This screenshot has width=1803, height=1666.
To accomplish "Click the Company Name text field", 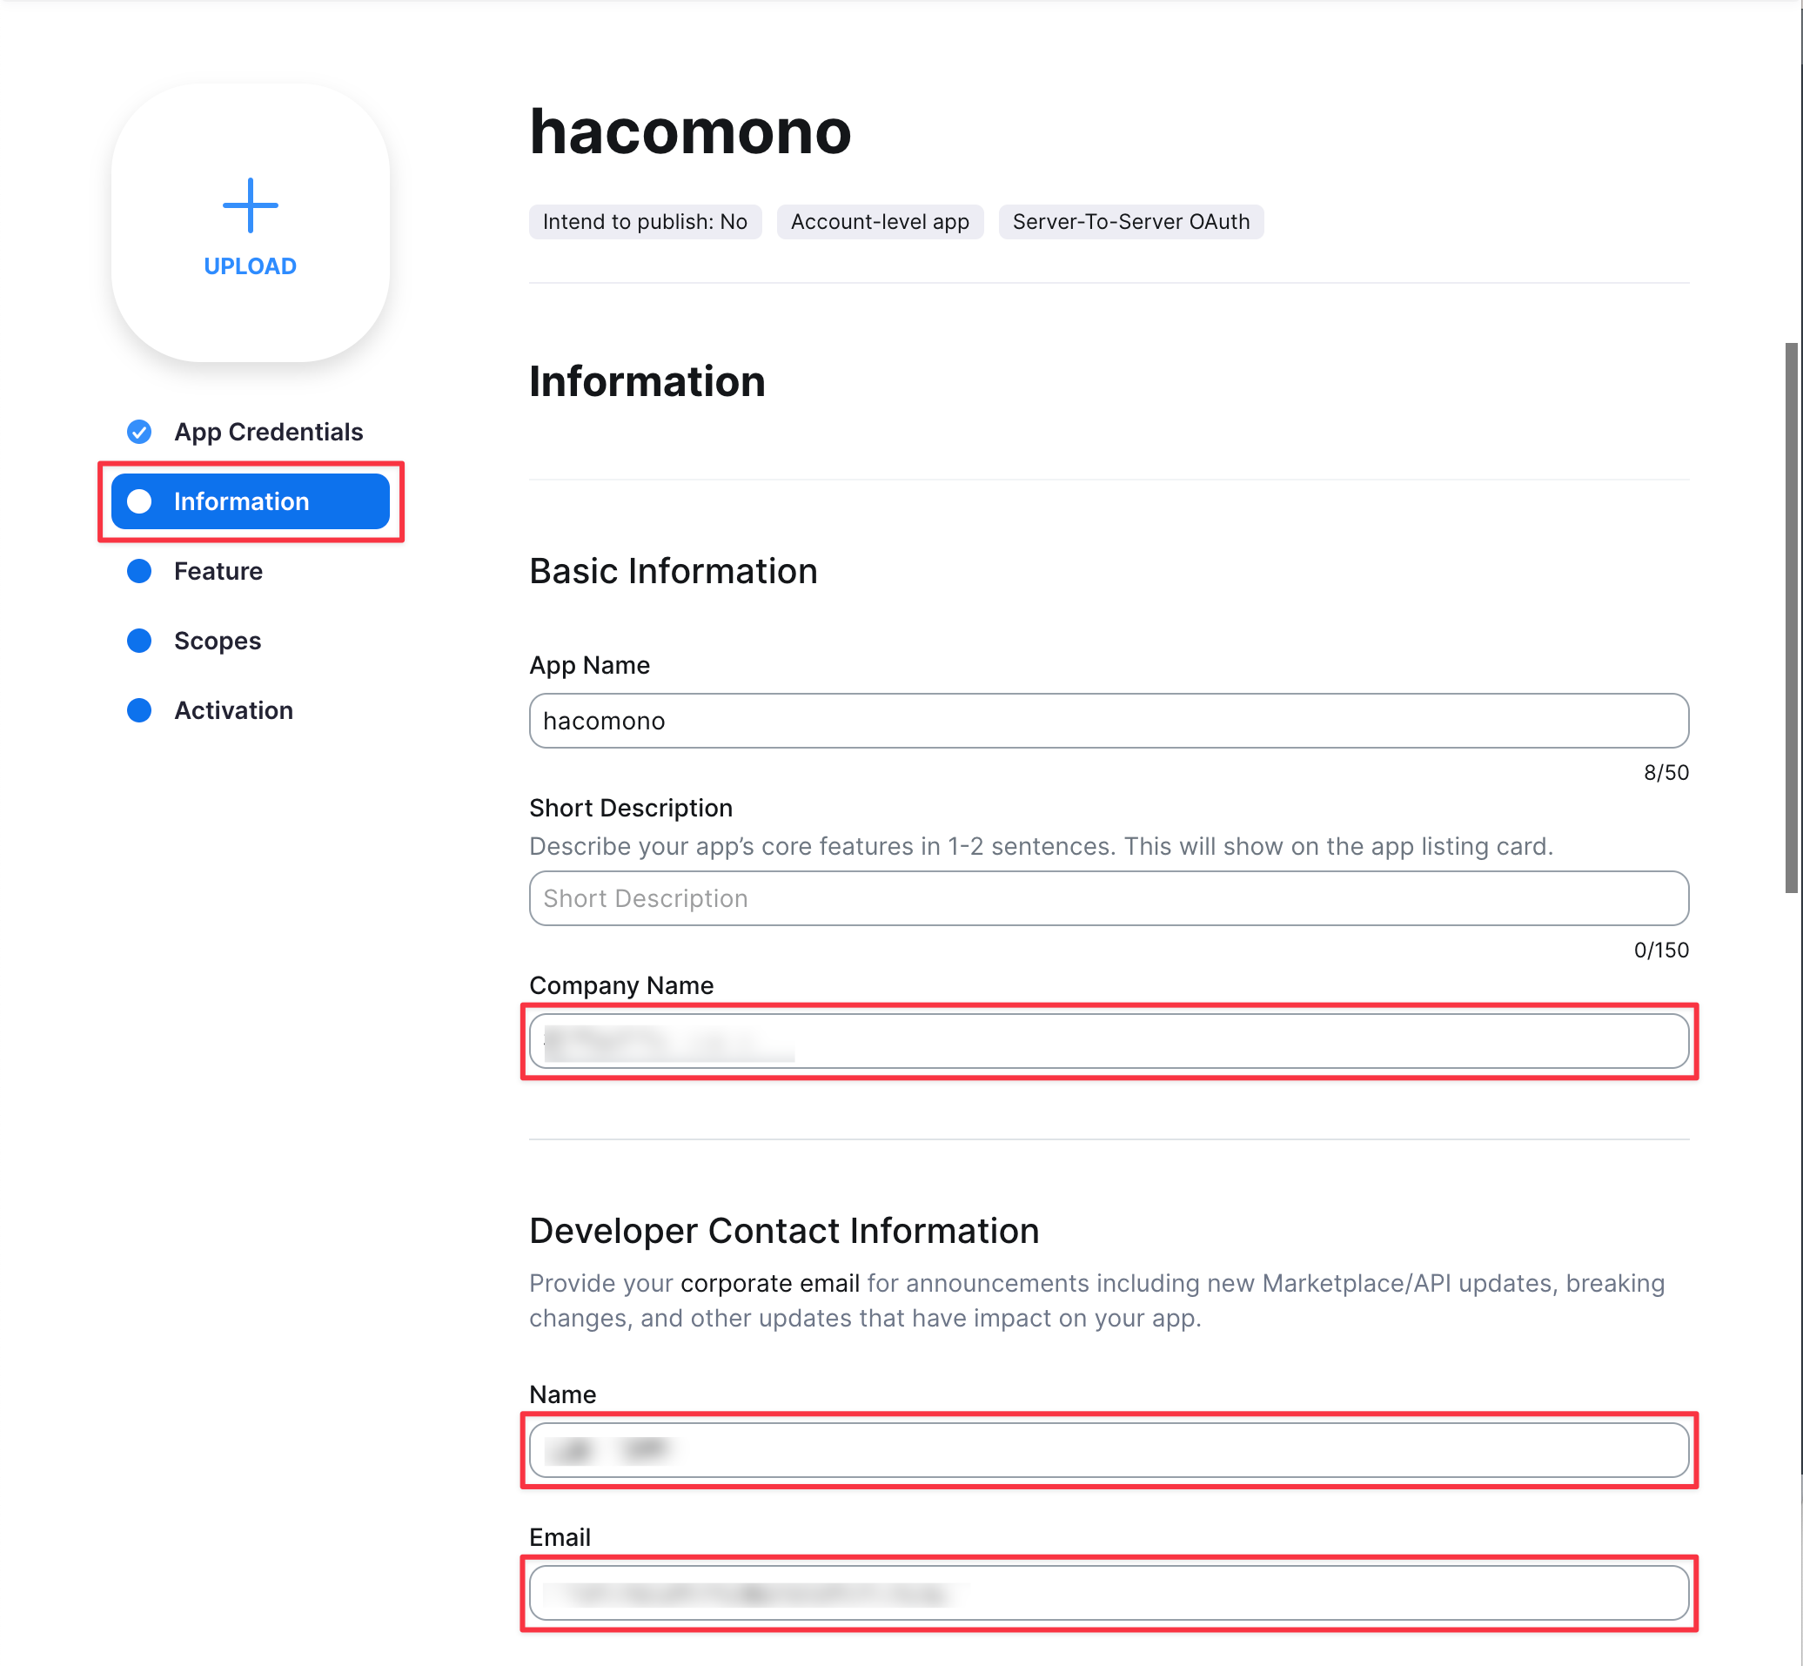I will [x=1109, y=1041].
